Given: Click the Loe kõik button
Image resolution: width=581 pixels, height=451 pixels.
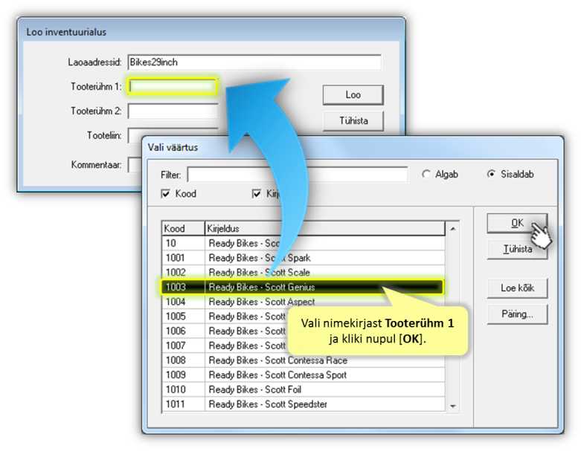Looking at the screenshot, I should click(517, 288).
